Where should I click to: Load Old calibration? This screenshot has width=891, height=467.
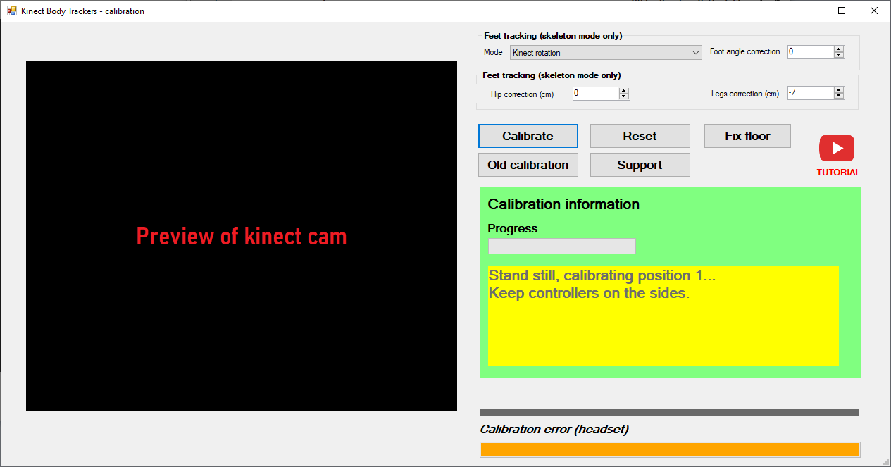[x=528, y=165]
